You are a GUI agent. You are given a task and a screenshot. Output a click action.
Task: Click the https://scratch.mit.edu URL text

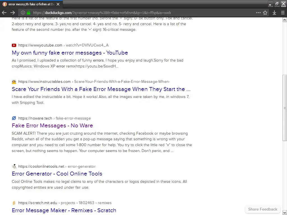point(38,203)
